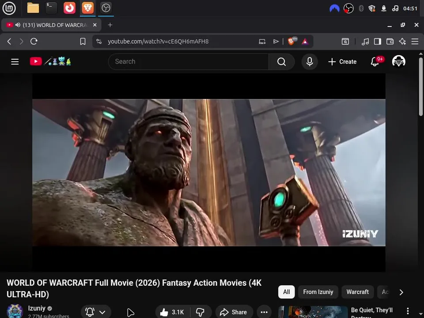Click the Create button
Screen dimensions: 424x318
point(342,62)
